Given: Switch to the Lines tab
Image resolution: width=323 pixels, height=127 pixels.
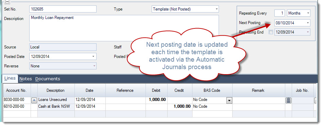Looking at the screenshot, I should (10, 78).
